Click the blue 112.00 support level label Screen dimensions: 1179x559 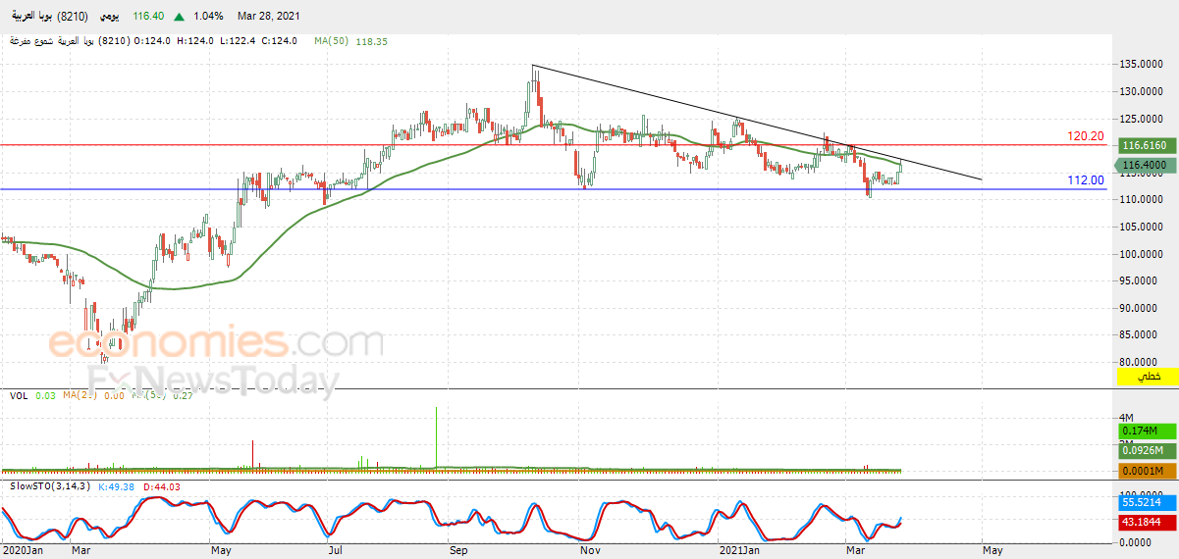1086,180
